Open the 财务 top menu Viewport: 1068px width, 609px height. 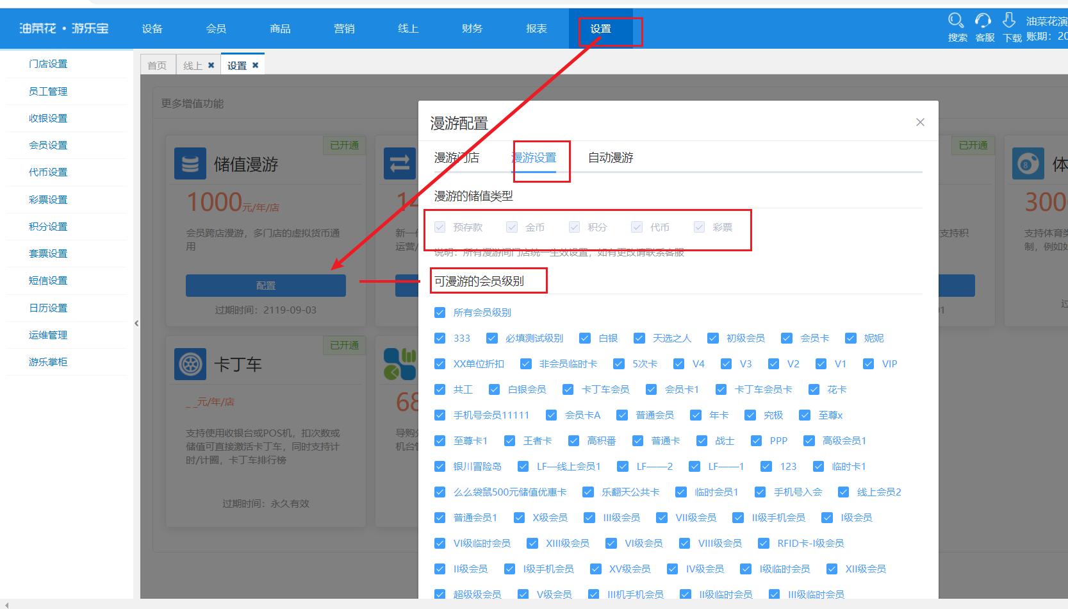(472, 29)
